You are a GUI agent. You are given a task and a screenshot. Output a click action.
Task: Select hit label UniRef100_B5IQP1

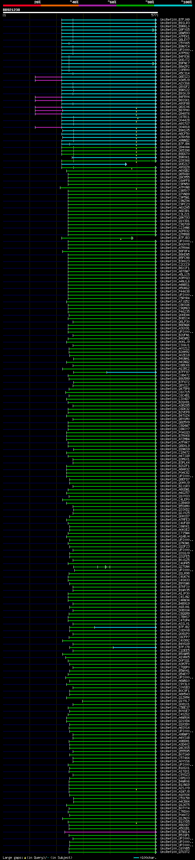pos(175,835)
